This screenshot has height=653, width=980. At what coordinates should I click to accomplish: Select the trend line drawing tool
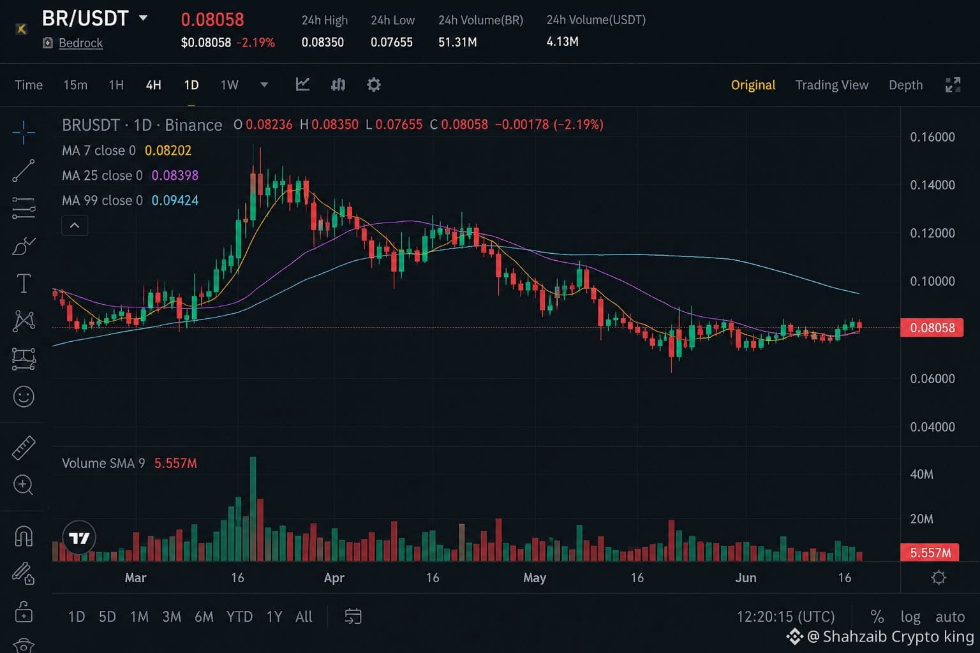tap(24, 170)
